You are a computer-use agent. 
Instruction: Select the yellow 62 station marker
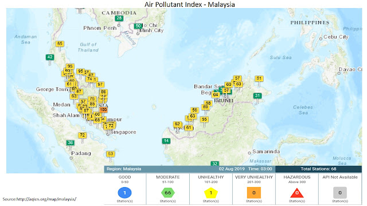[177, 124]
